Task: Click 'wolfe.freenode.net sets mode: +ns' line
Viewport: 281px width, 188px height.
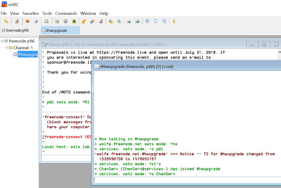Action: point(136,144)
